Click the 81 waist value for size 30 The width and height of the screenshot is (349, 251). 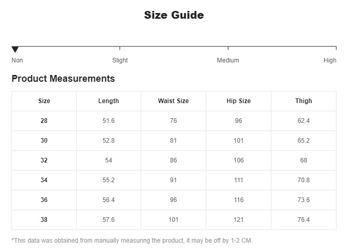click(x=173, y=141)
